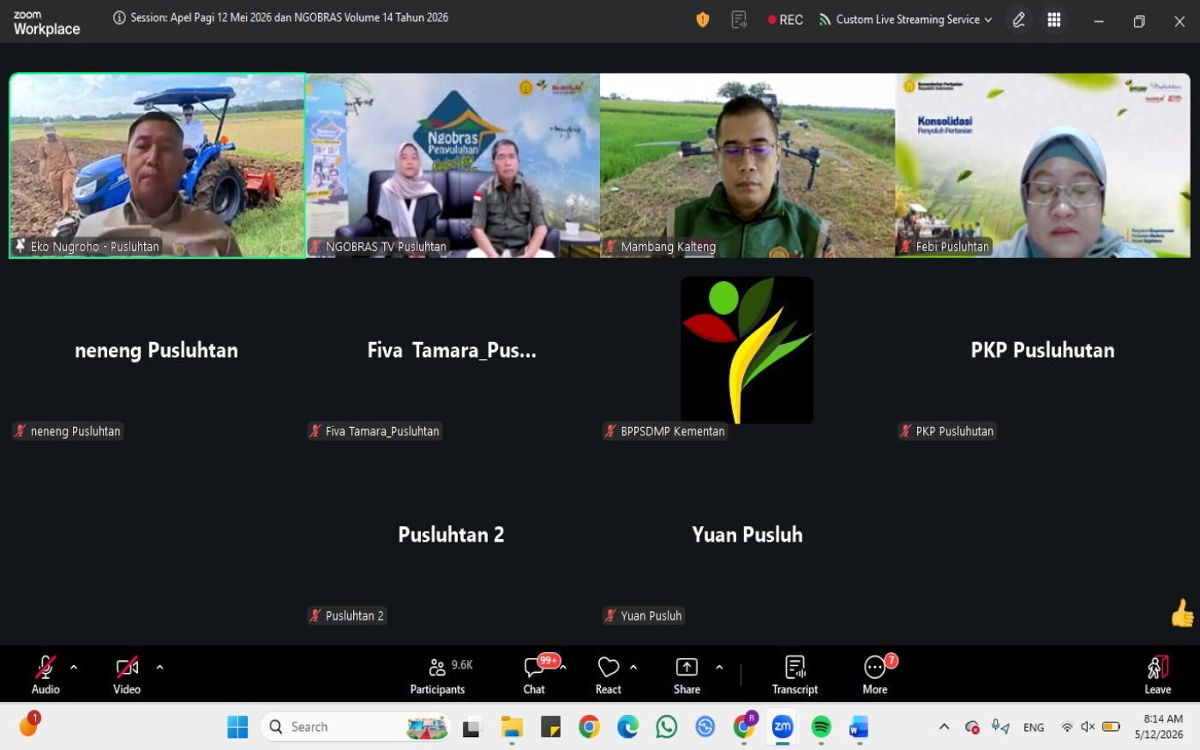
Task: Click the REC recording indicator
Action: (x=785, y=20)
